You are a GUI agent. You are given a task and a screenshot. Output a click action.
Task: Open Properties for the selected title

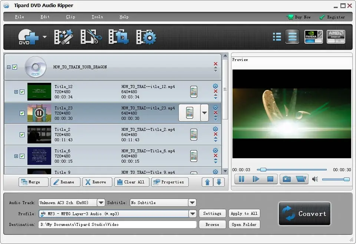(170, 182)
